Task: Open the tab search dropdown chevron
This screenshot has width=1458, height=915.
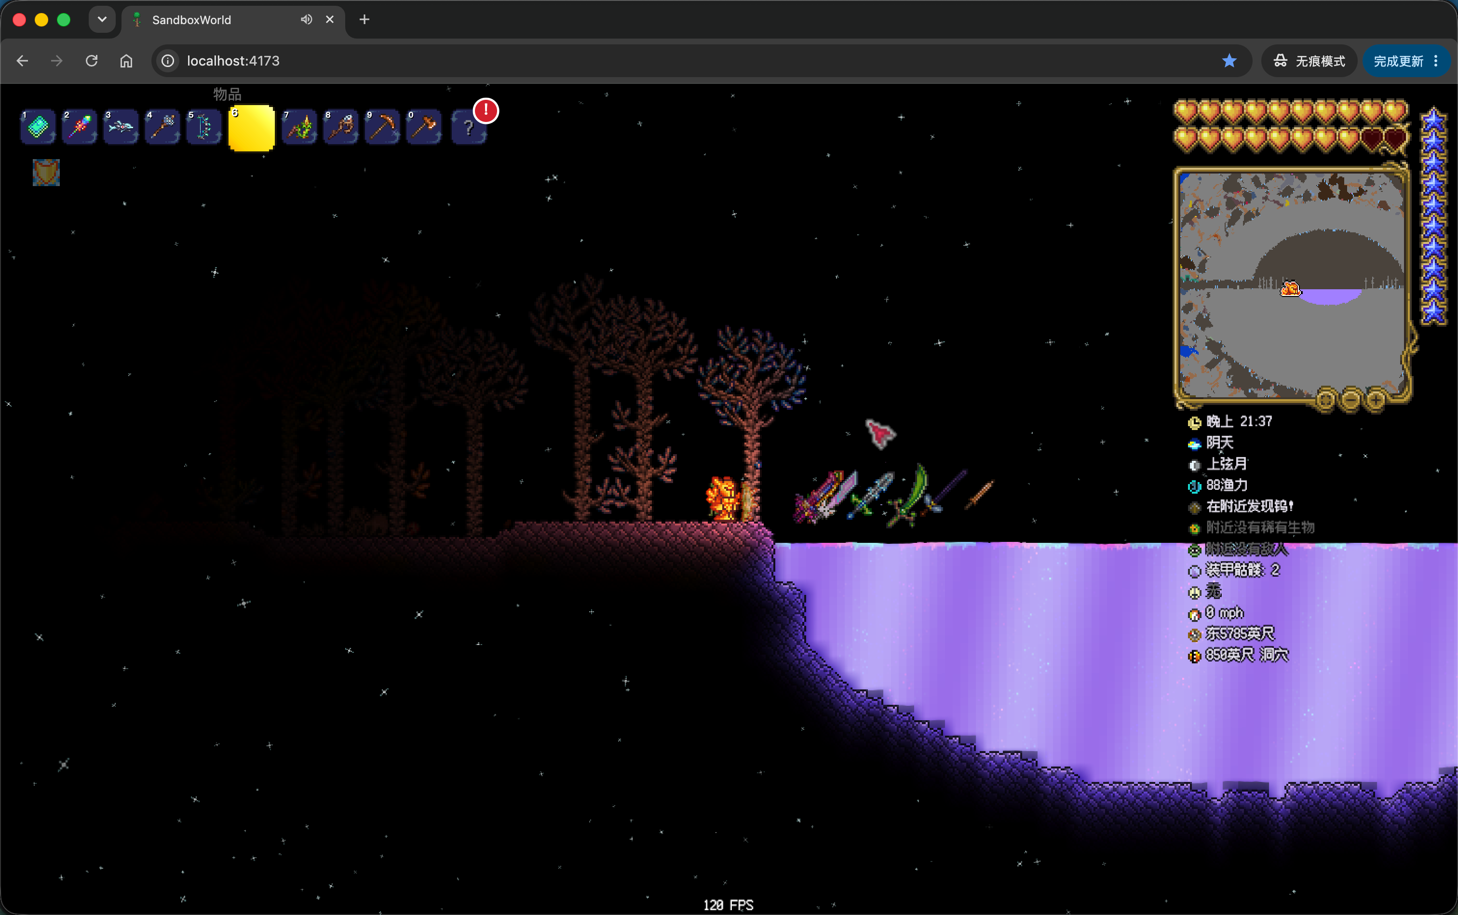Action: click(102, 19)
